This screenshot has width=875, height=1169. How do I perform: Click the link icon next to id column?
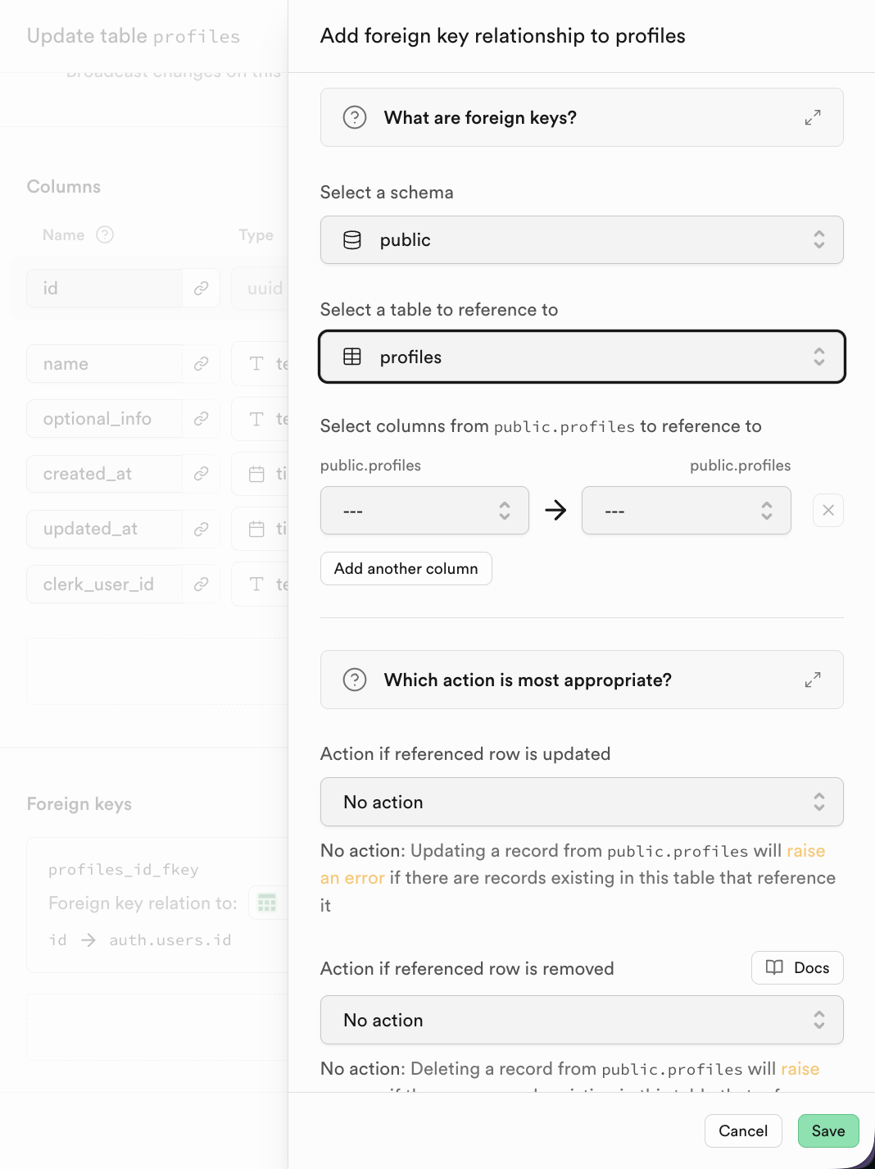pos(202,288)
